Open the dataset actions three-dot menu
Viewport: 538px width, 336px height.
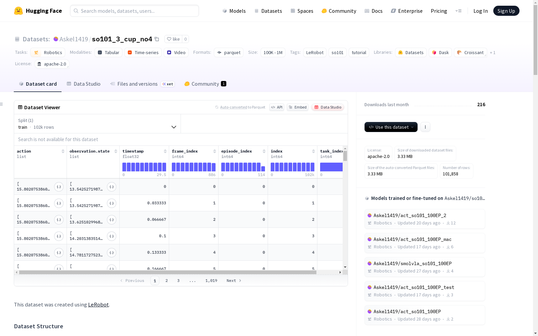425,127
